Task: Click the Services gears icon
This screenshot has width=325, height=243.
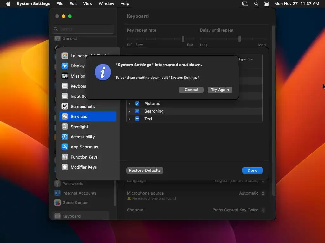Action: (65, 116)
